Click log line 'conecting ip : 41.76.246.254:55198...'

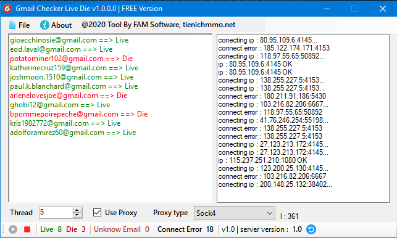pos(273,120)
